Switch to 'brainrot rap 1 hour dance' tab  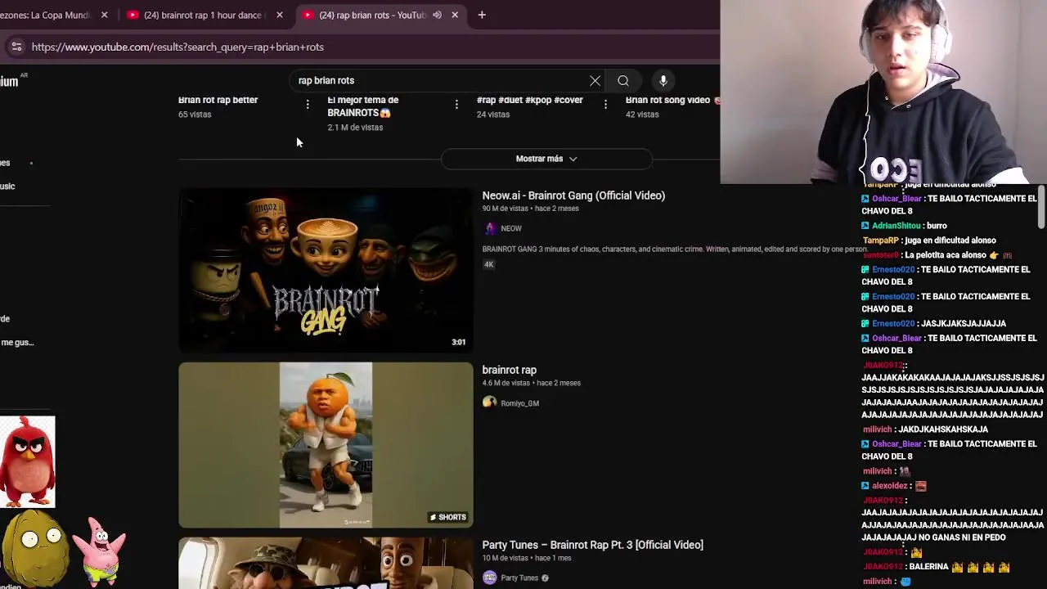point(204,15)
